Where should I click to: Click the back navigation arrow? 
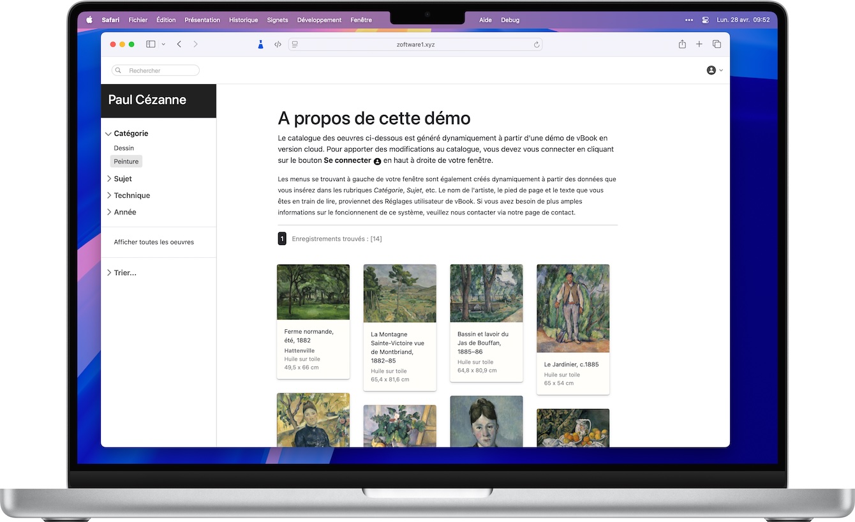(179, 44)
